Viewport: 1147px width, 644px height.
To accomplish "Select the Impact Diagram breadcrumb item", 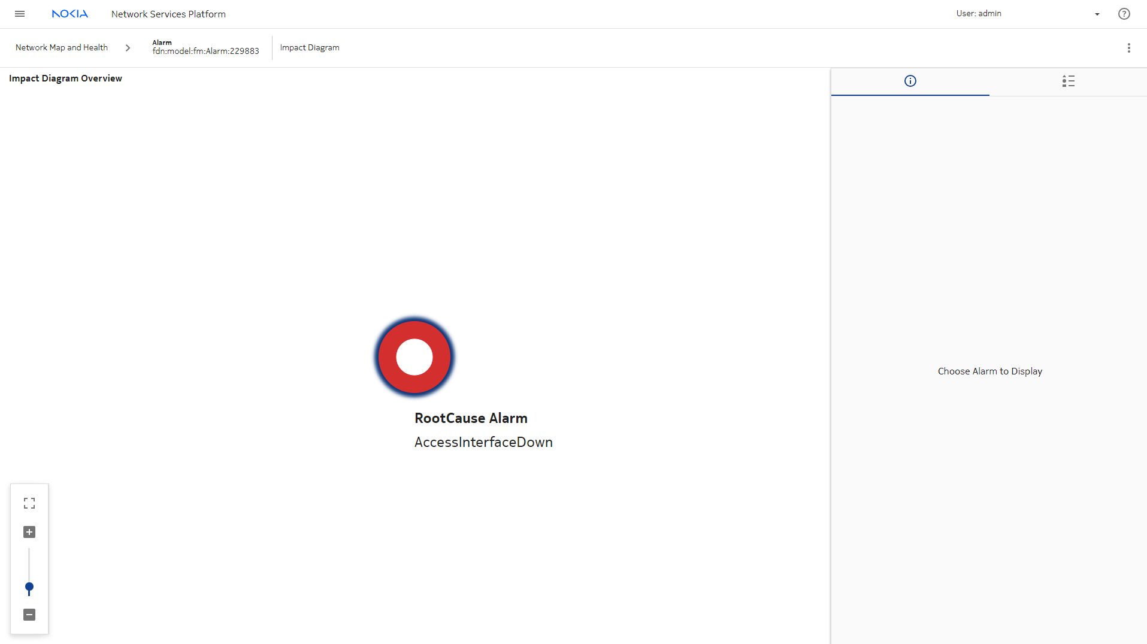I will click(x=309, y=47).
